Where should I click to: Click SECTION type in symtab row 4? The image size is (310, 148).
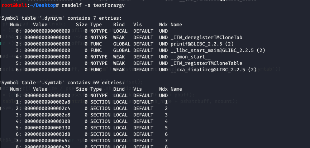tap(100, 121)
